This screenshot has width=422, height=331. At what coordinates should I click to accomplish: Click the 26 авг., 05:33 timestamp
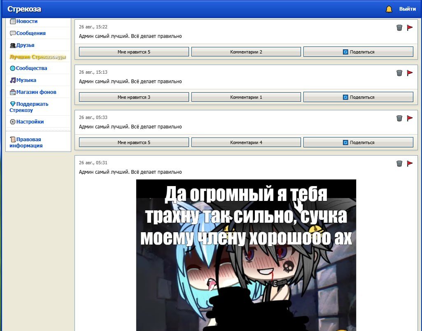tap(93, 117)
